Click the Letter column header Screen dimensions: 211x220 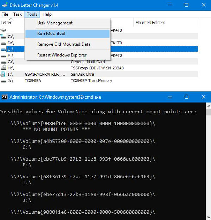6,23
